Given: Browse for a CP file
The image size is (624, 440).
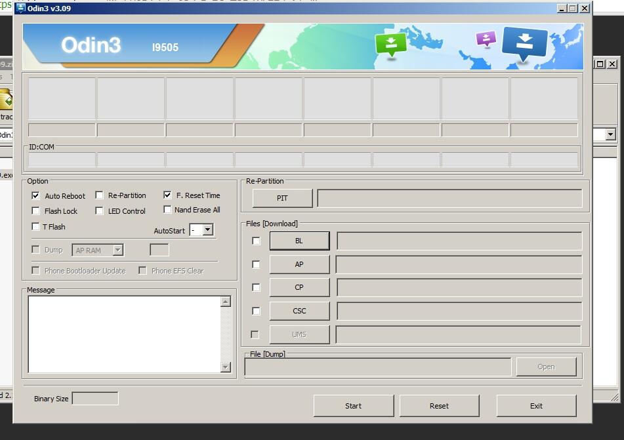Looking at the screenshot, I should [299, 288].
